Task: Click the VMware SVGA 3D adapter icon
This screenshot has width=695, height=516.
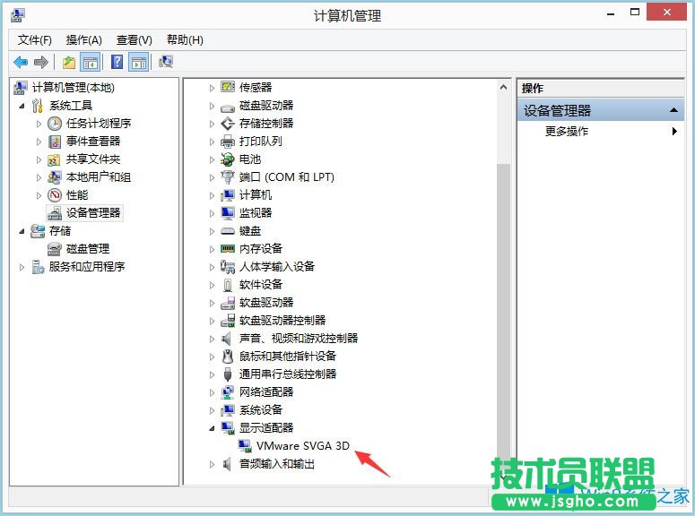Action: click(x=245, y=446)
